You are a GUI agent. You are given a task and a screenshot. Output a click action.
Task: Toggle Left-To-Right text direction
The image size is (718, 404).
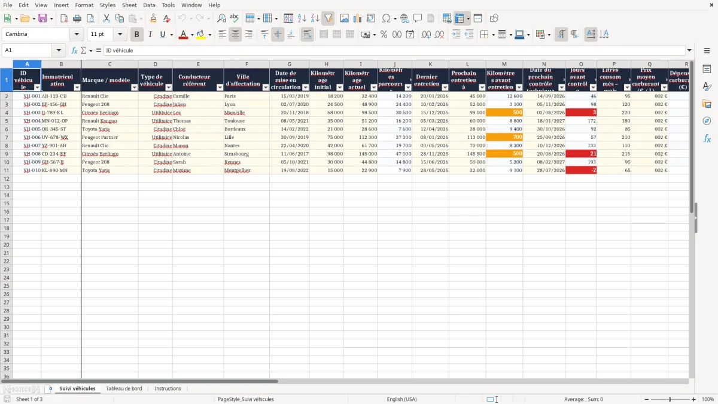pos(561,34)
